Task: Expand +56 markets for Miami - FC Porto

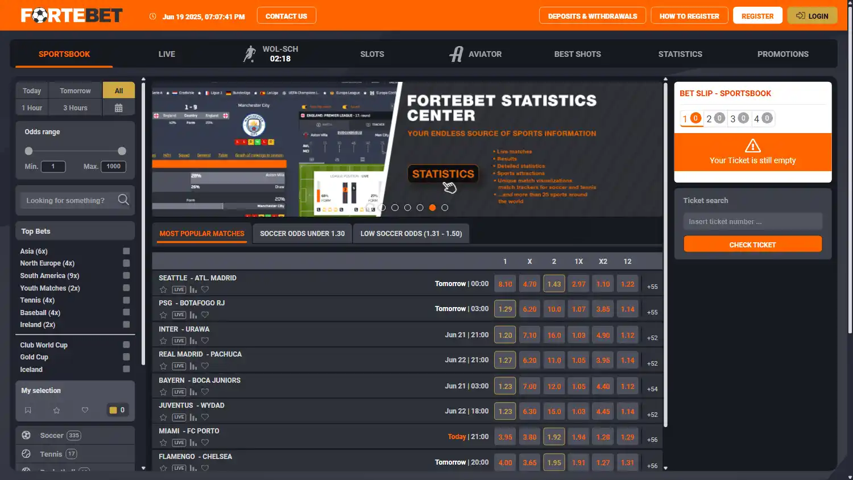Action: [x=652, y=440]
